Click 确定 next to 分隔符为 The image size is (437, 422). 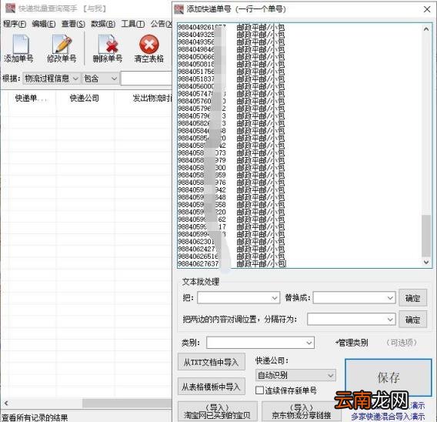(412, 320)
